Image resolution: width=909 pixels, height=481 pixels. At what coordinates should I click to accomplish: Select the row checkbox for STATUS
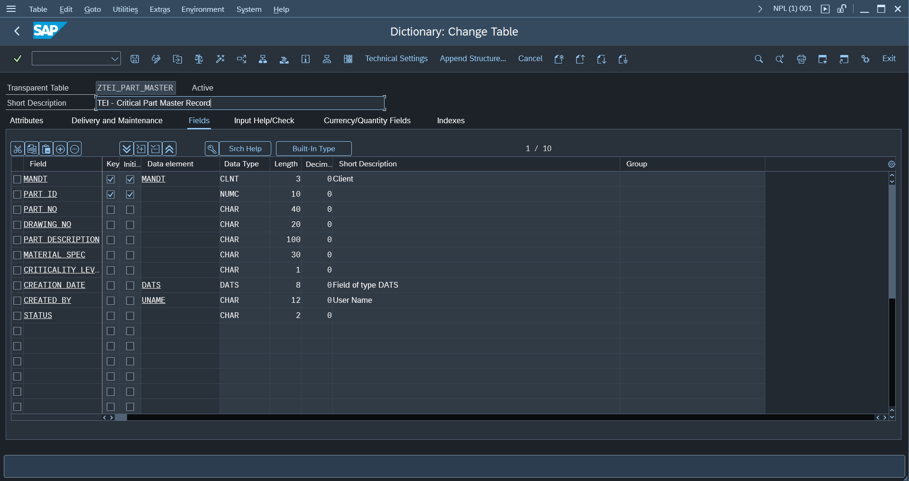[18, 316]
